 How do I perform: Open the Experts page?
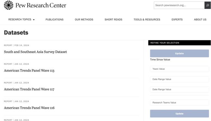coord(177,19)
